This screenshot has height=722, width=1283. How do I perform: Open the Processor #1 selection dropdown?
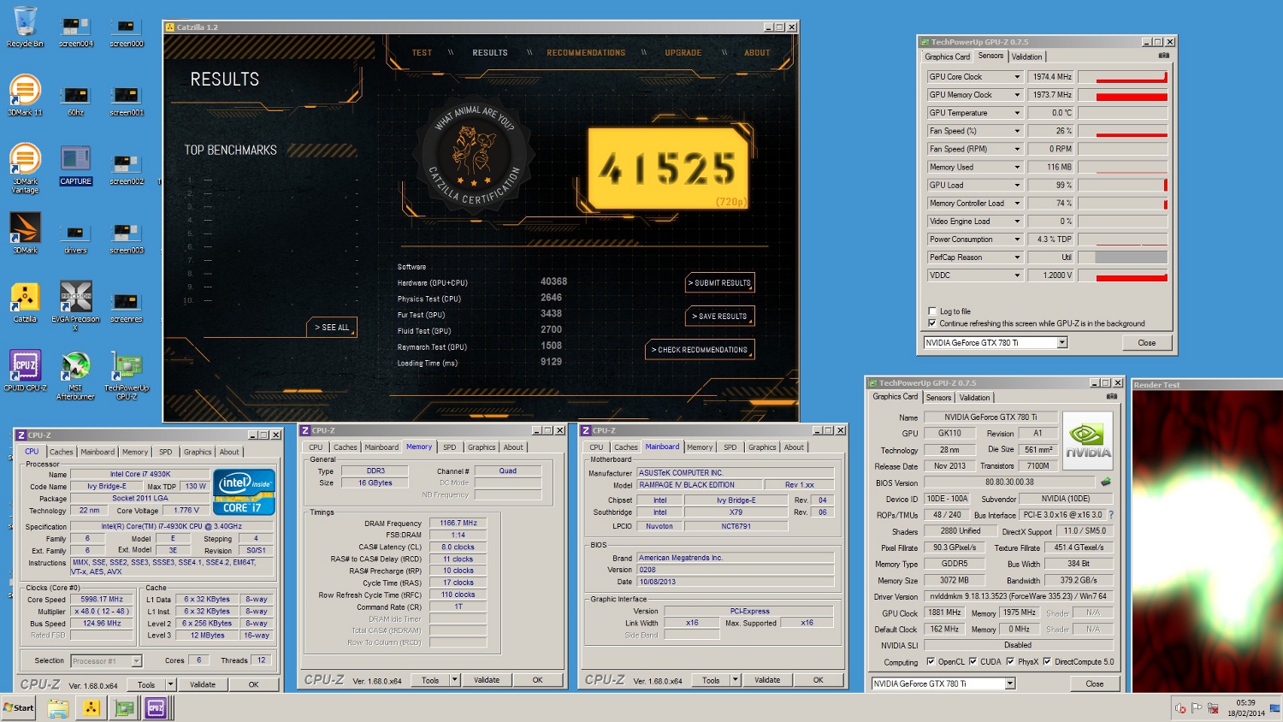point(106,661)
